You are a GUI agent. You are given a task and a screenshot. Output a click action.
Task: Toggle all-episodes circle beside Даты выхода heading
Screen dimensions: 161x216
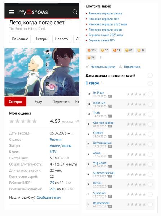coord(150,75)
